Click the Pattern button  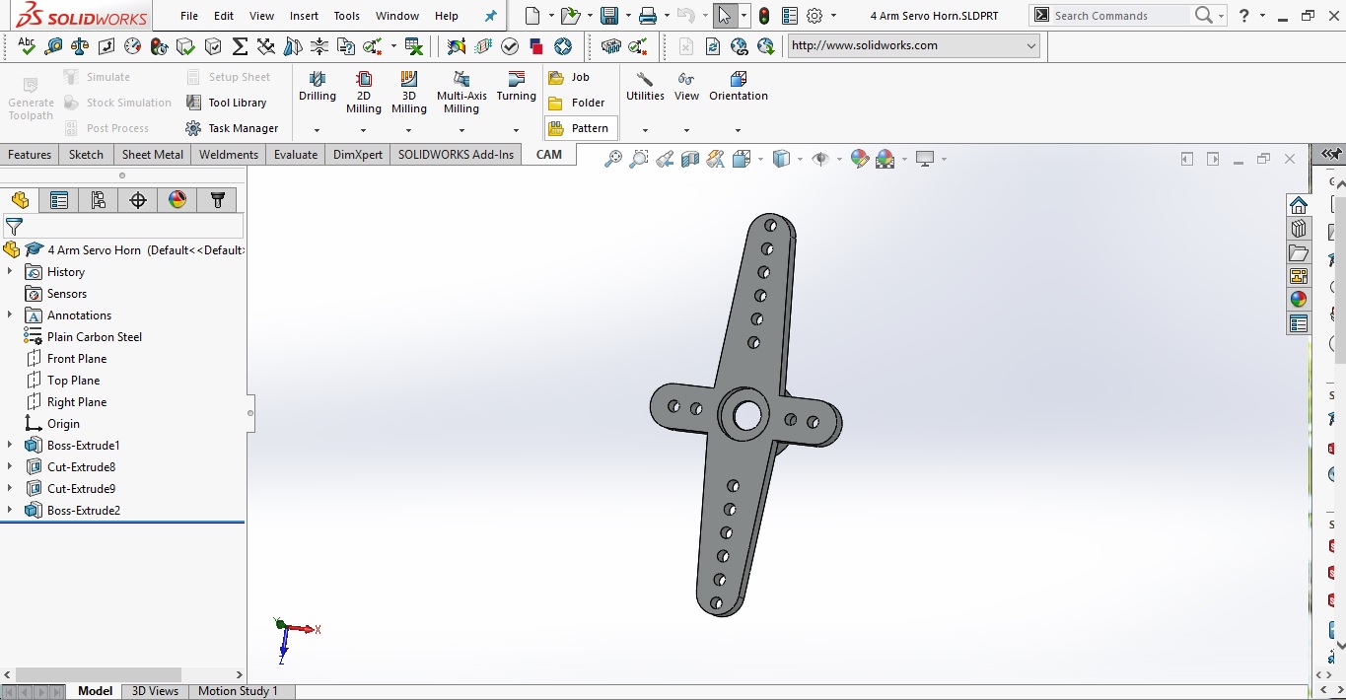[x=580, y=128]
